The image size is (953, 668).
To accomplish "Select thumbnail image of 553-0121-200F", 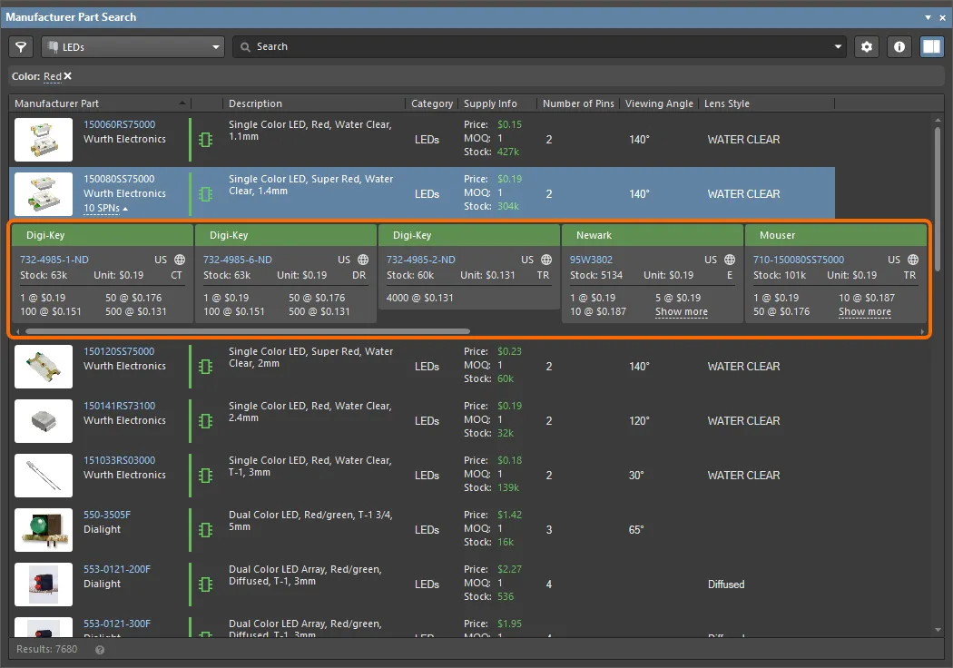I will point(44,584).
